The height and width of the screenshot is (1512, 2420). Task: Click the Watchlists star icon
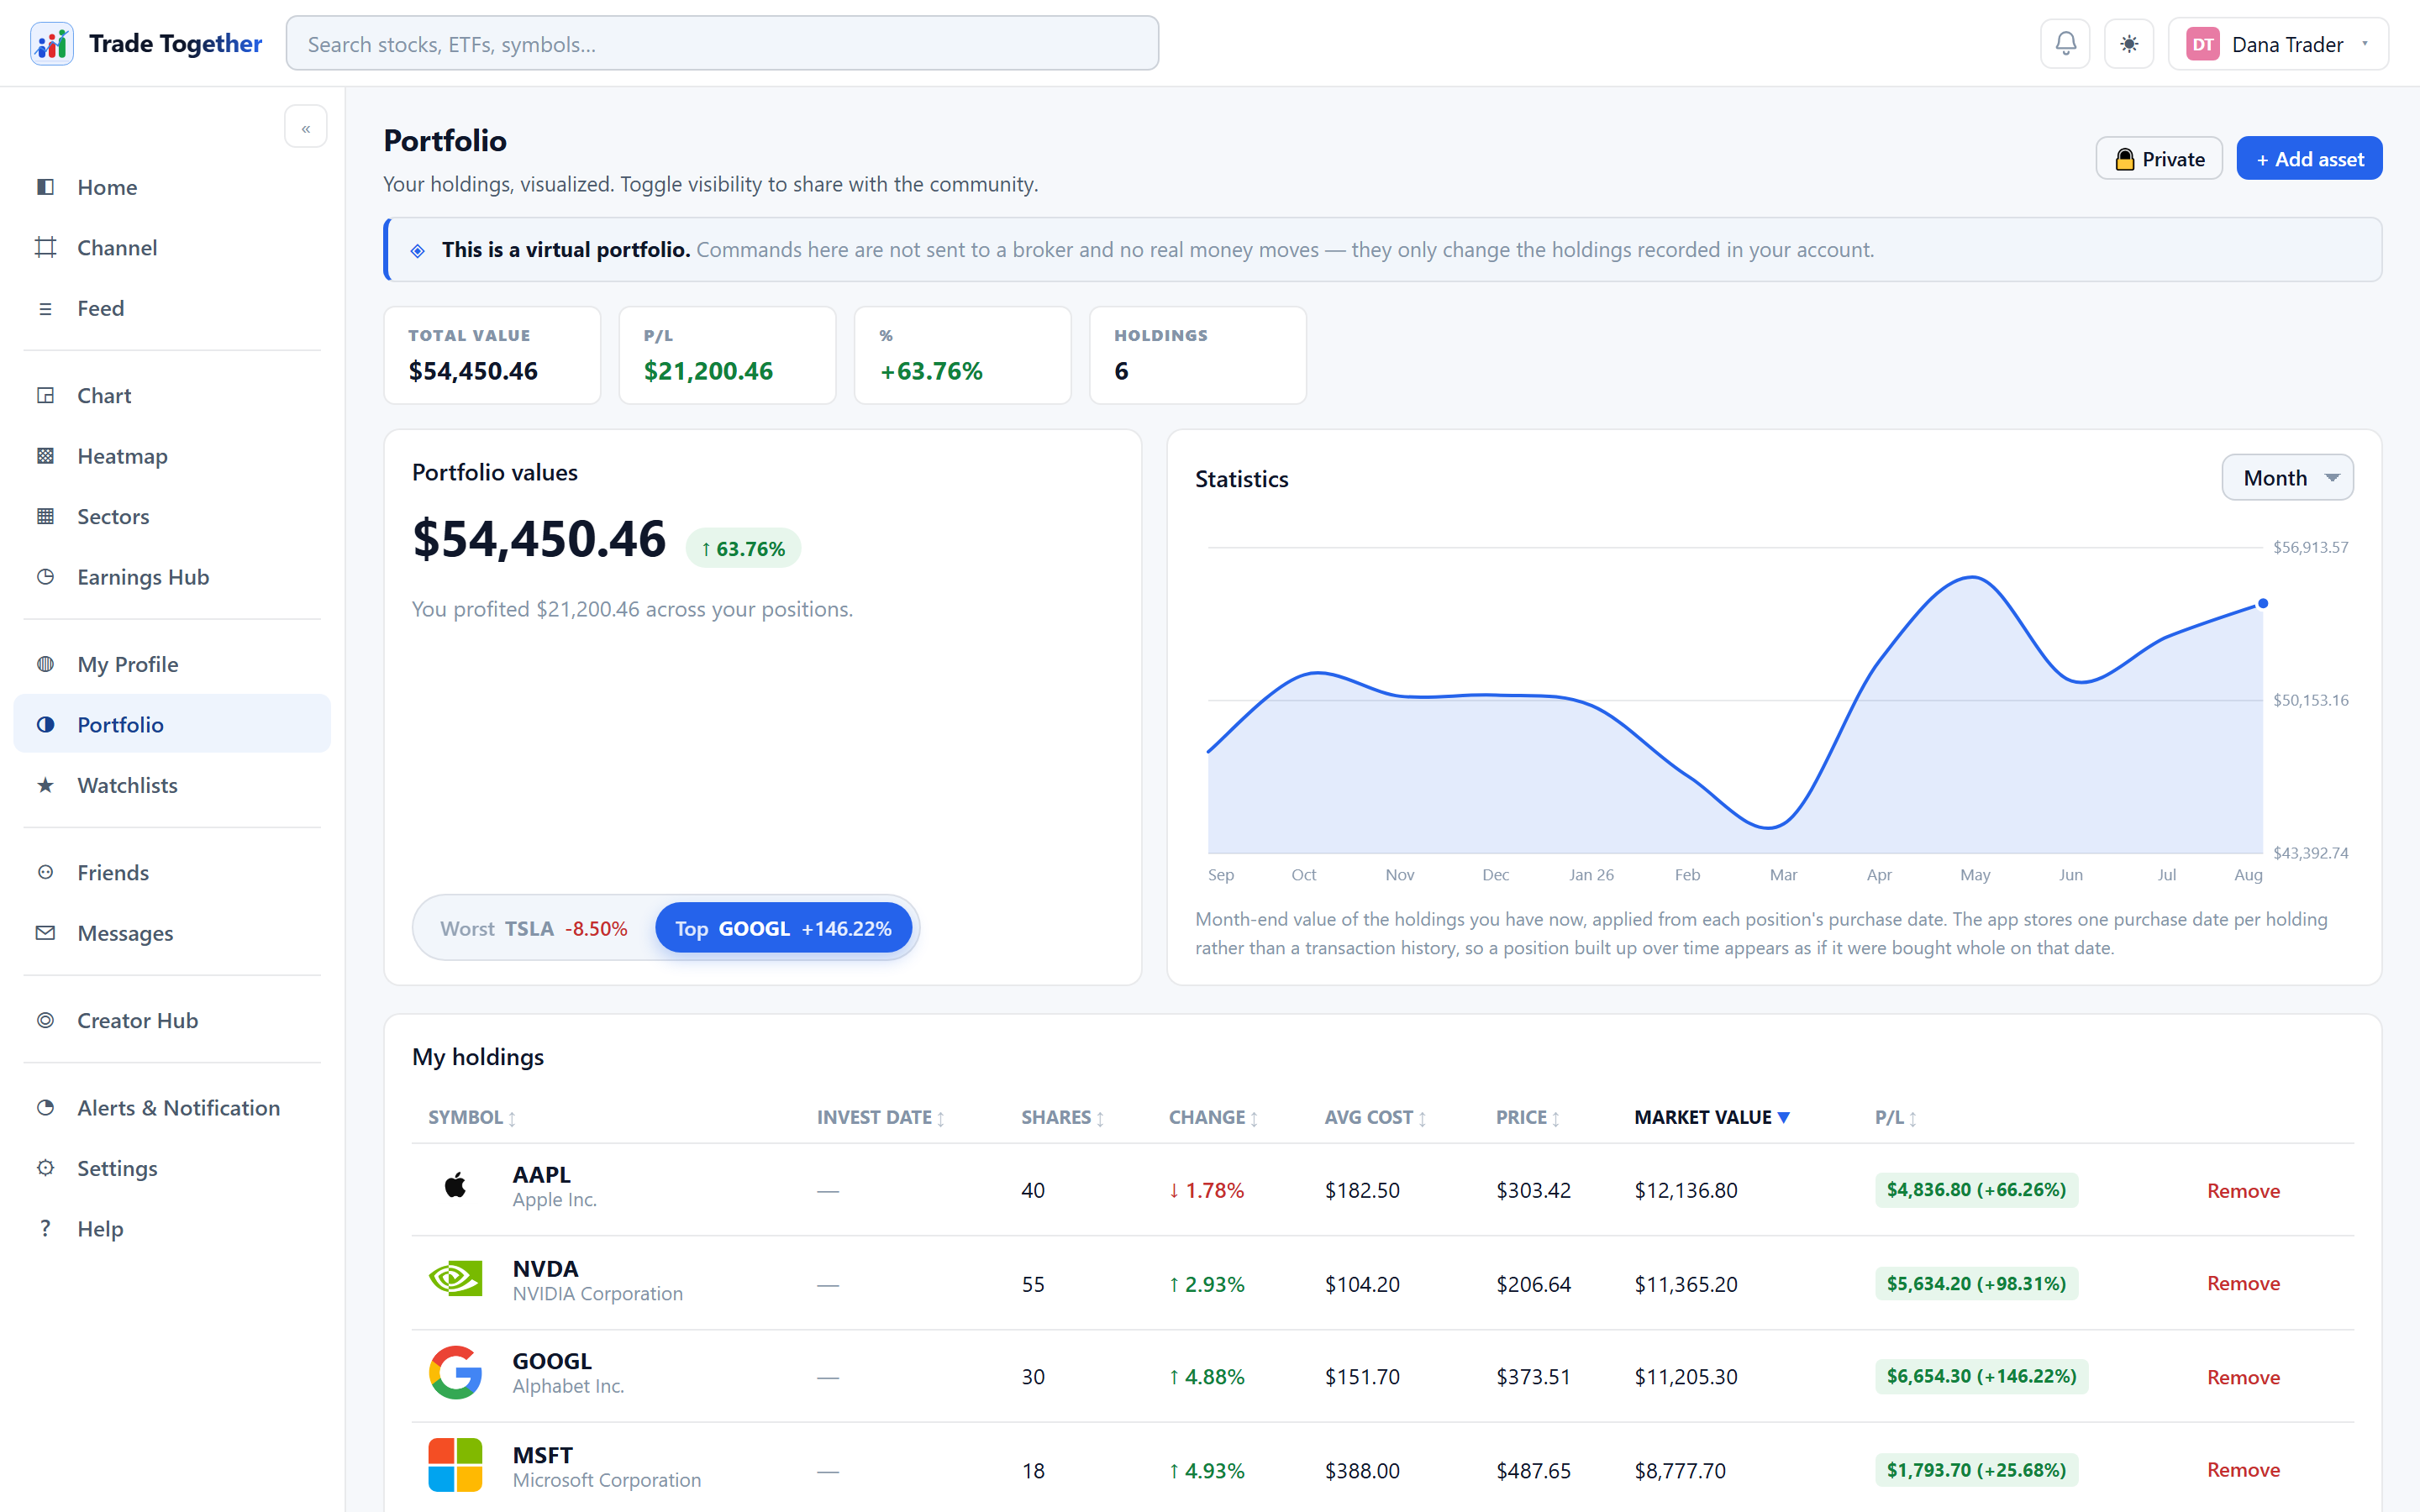[x=45, y=785]
